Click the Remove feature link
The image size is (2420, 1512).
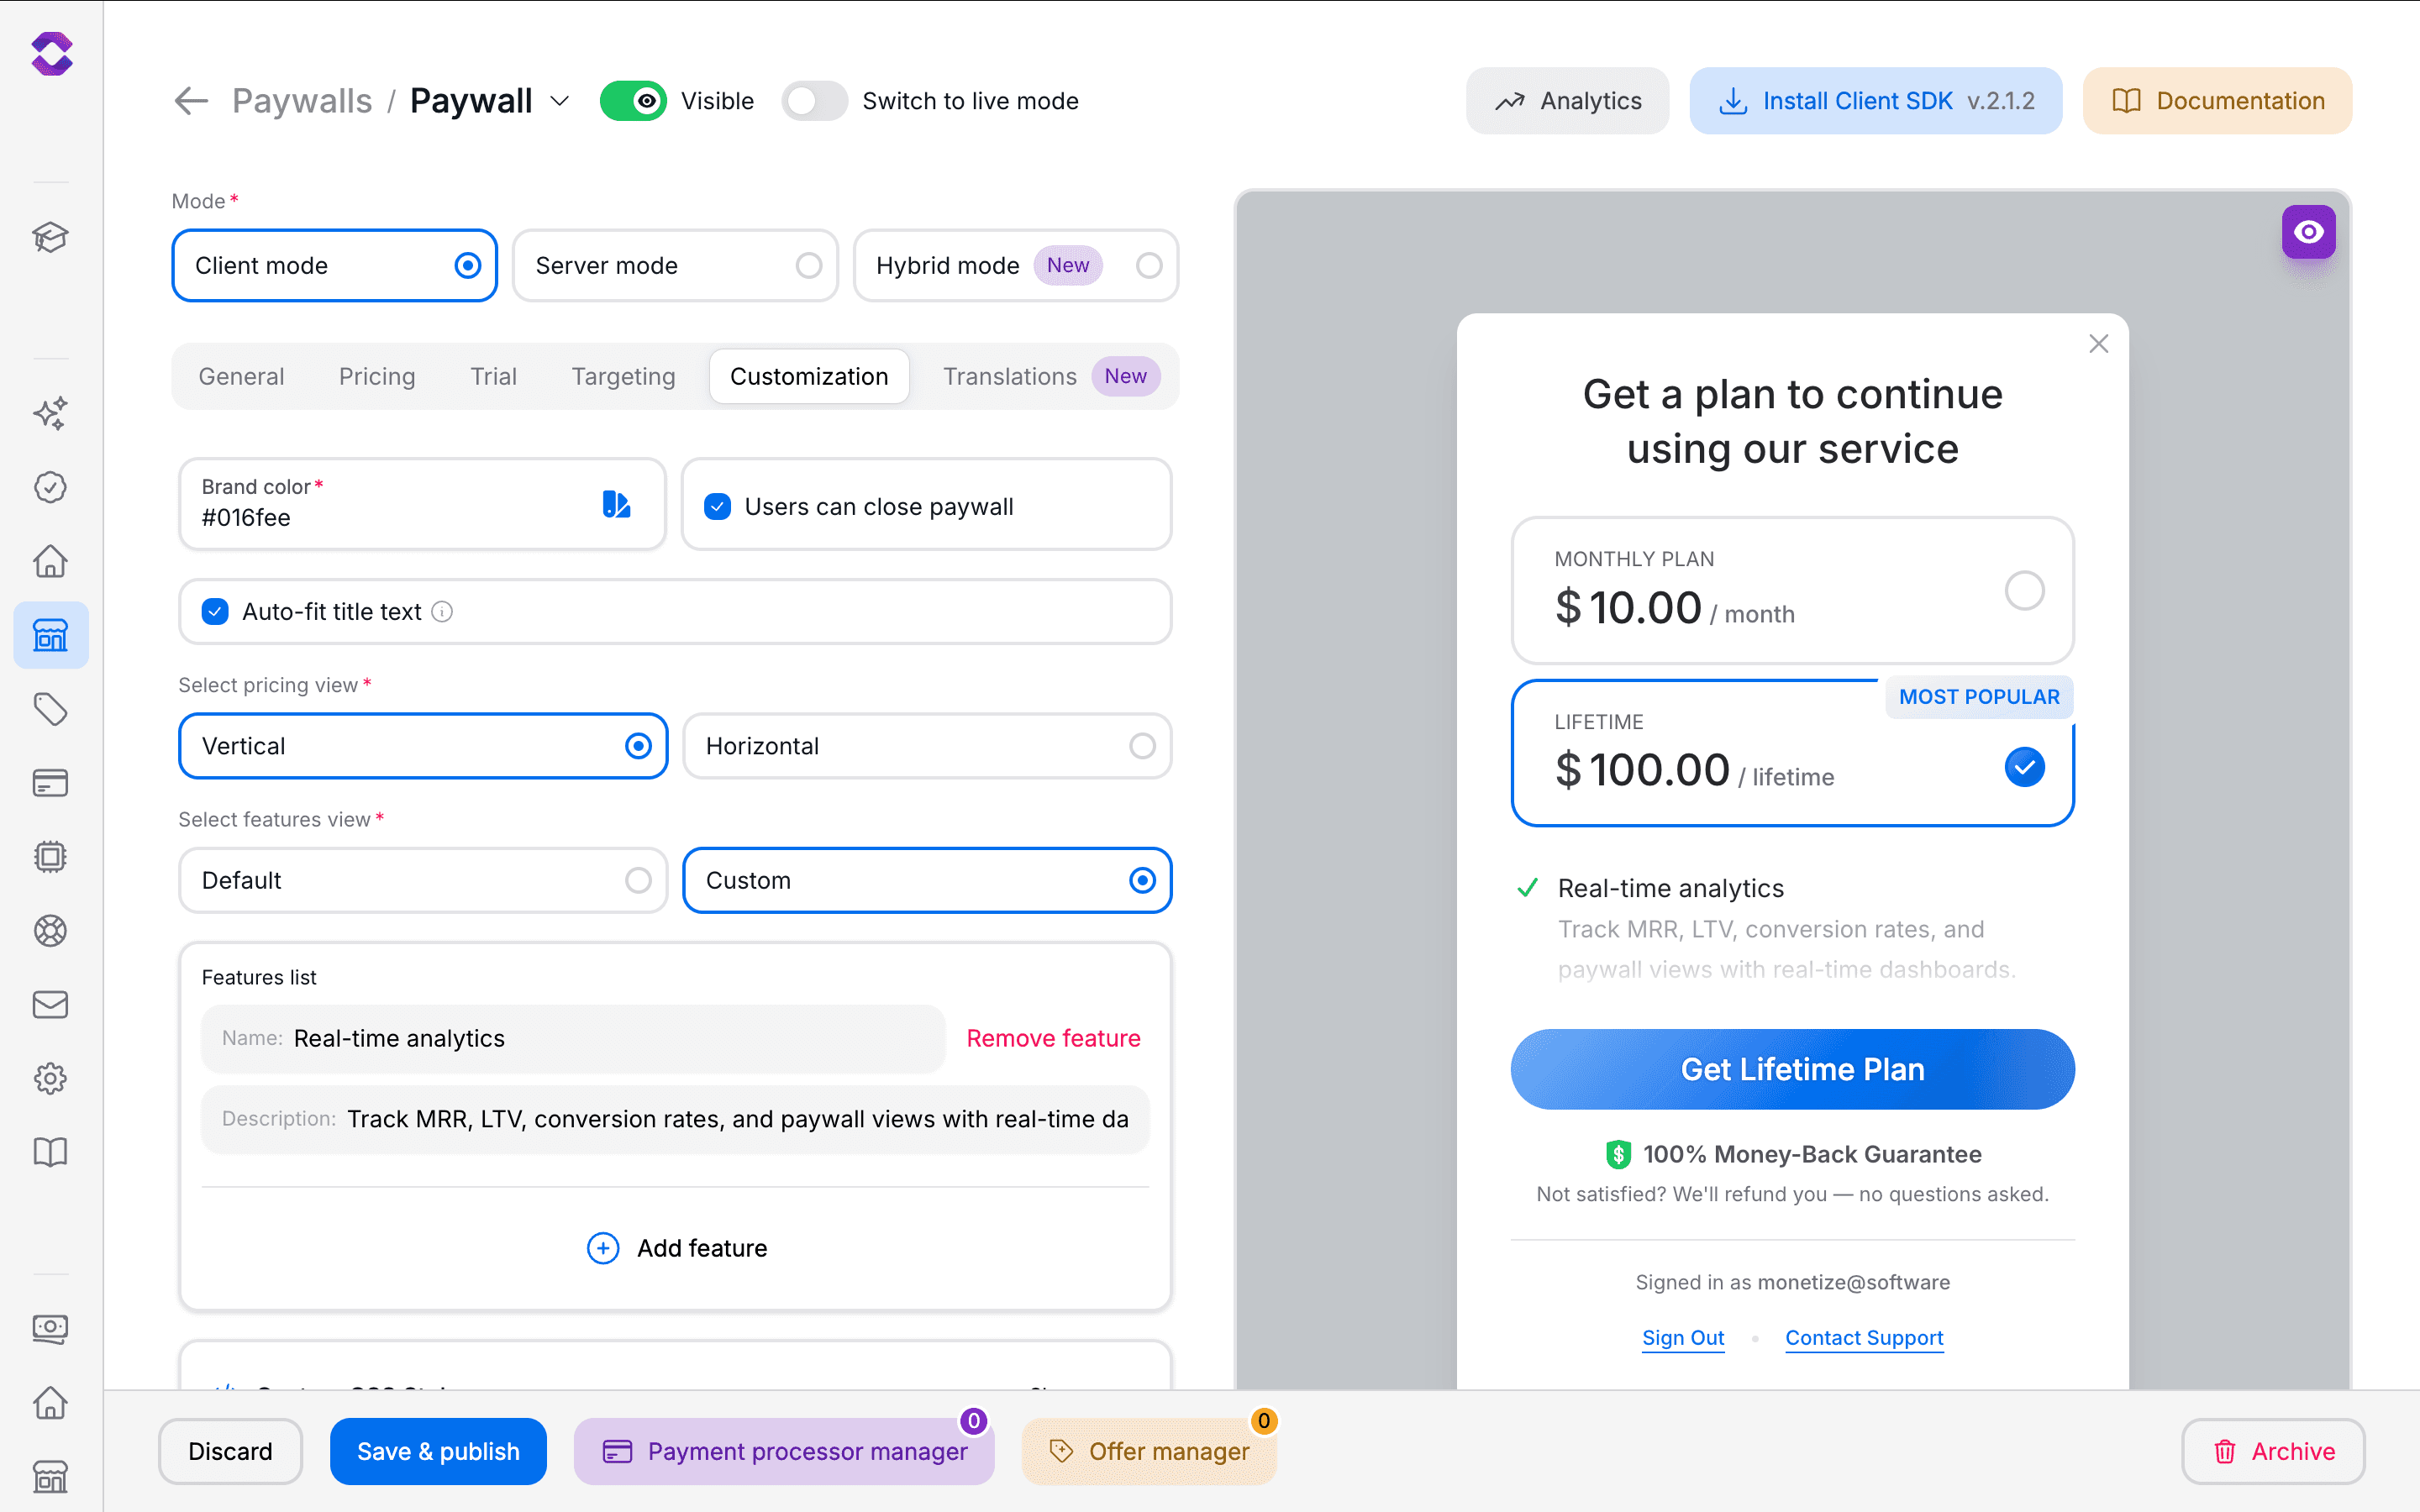(1053, 1038)
